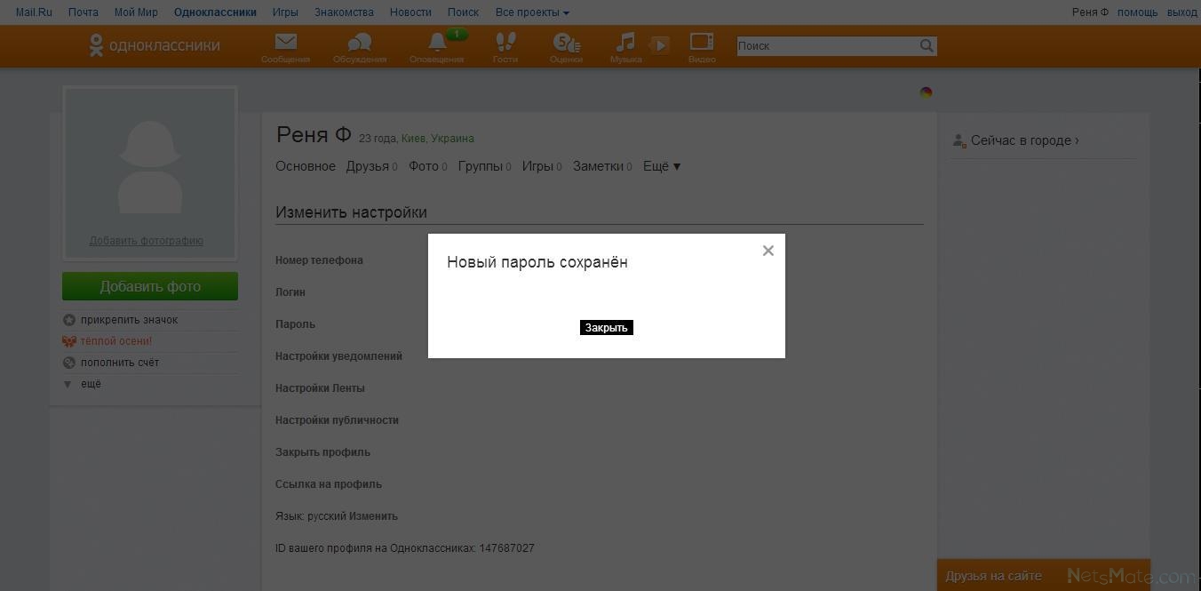The width and height of the screenshot is (1201, 591).
Task: Click the search magnifier icon
Action: point(927,46)
